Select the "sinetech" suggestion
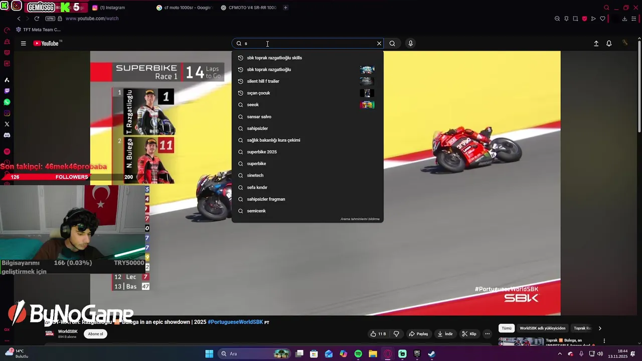This screenshot has width=642, height=361. point(307,175)
